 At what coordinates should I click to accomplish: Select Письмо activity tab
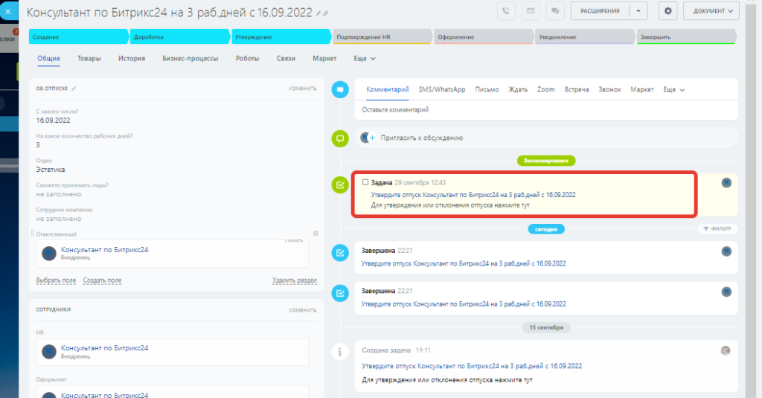tap(487, 89)
